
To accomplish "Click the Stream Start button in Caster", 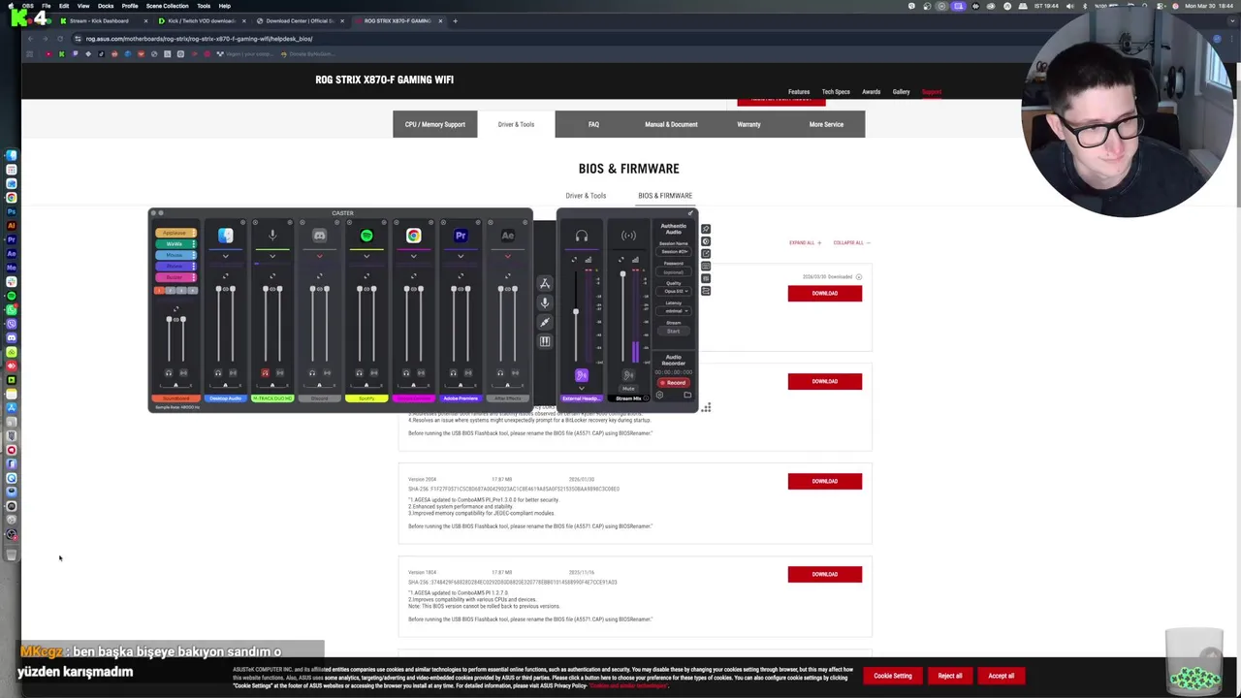I will [673, 332].
